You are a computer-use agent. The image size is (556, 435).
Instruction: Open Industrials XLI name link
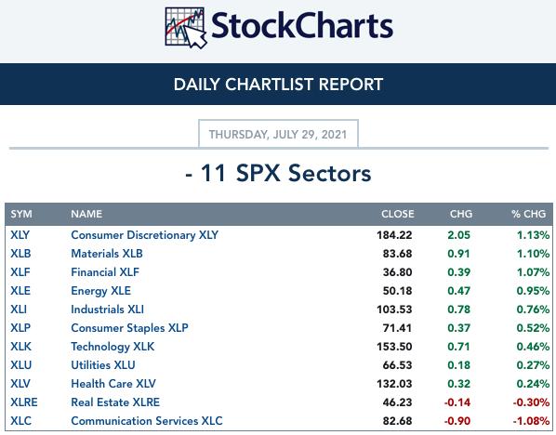click(x=108, y=310)
